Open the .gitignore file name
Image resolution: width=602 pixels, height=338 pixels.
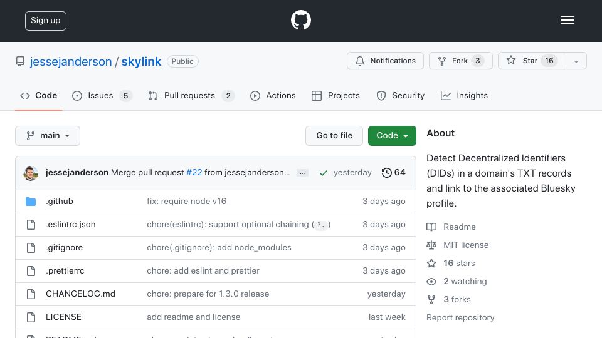64,248
